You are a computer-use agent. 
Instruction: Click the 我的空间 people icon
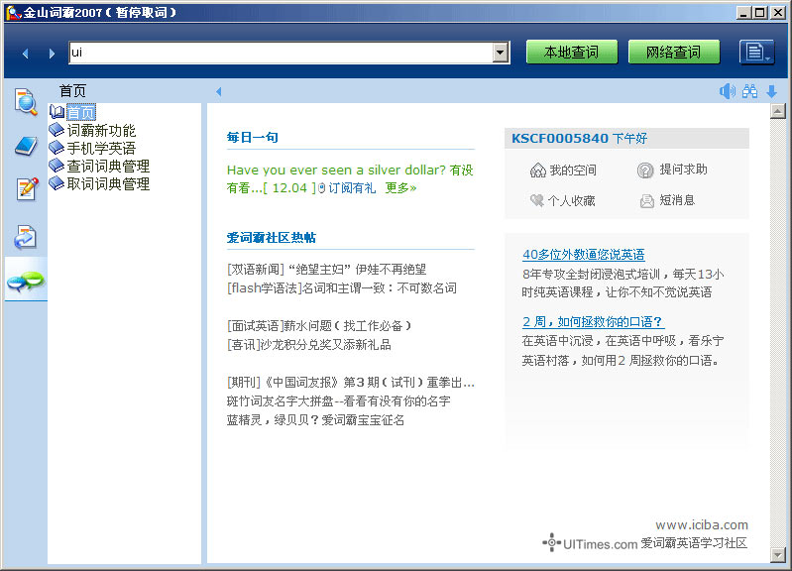pos(538,171)
